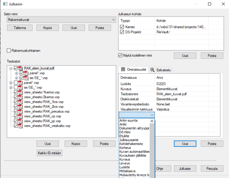This screenshot has width=229, height=178.
Task: Toggle the DS-Projekti target checkbox
Action: click(122, 32)
